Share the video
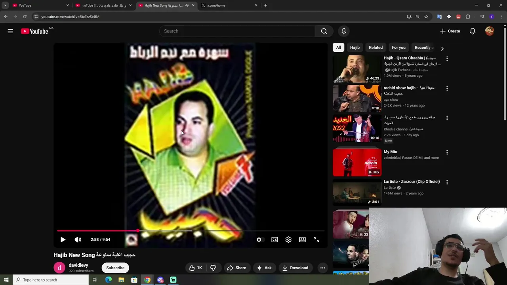This screenshot has width=507, height=285. coord(236,268)
